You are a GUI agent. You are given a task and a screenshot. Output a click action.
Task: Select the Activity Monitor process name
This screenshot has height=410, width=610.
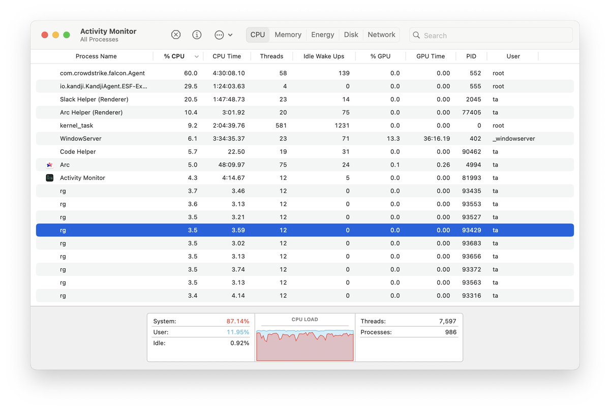82,178
